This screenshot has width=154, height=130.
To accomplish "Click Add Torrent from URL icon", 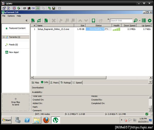I will (x=39, y=21).
